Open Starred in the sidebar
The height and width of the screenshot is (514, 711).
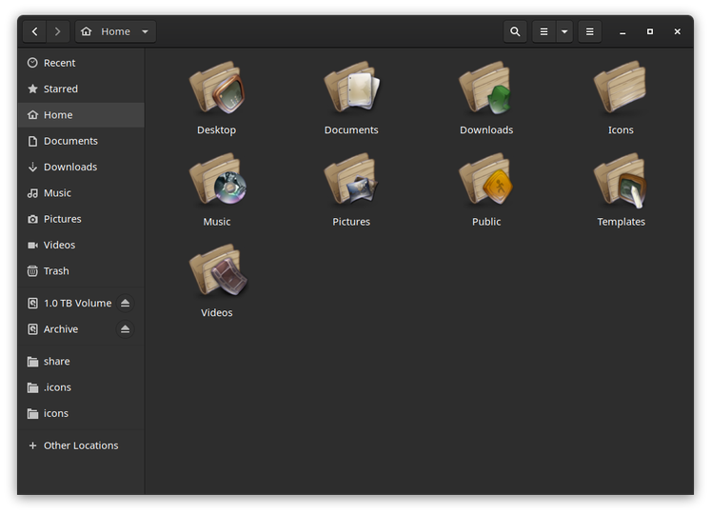pos(81,89)
